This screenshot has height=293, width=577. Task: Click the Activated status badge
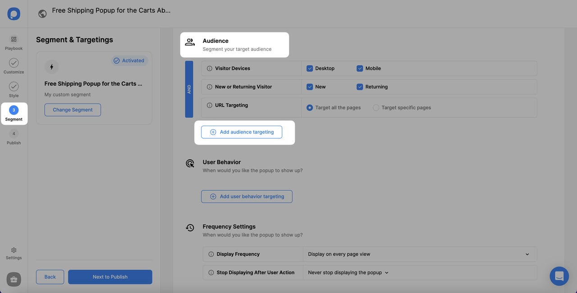(129, 60)
